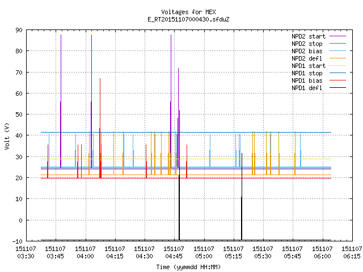This screenshot has width=363, height=272.
Task: Click the y-axis tick value 10
Action: coord(19,199)
